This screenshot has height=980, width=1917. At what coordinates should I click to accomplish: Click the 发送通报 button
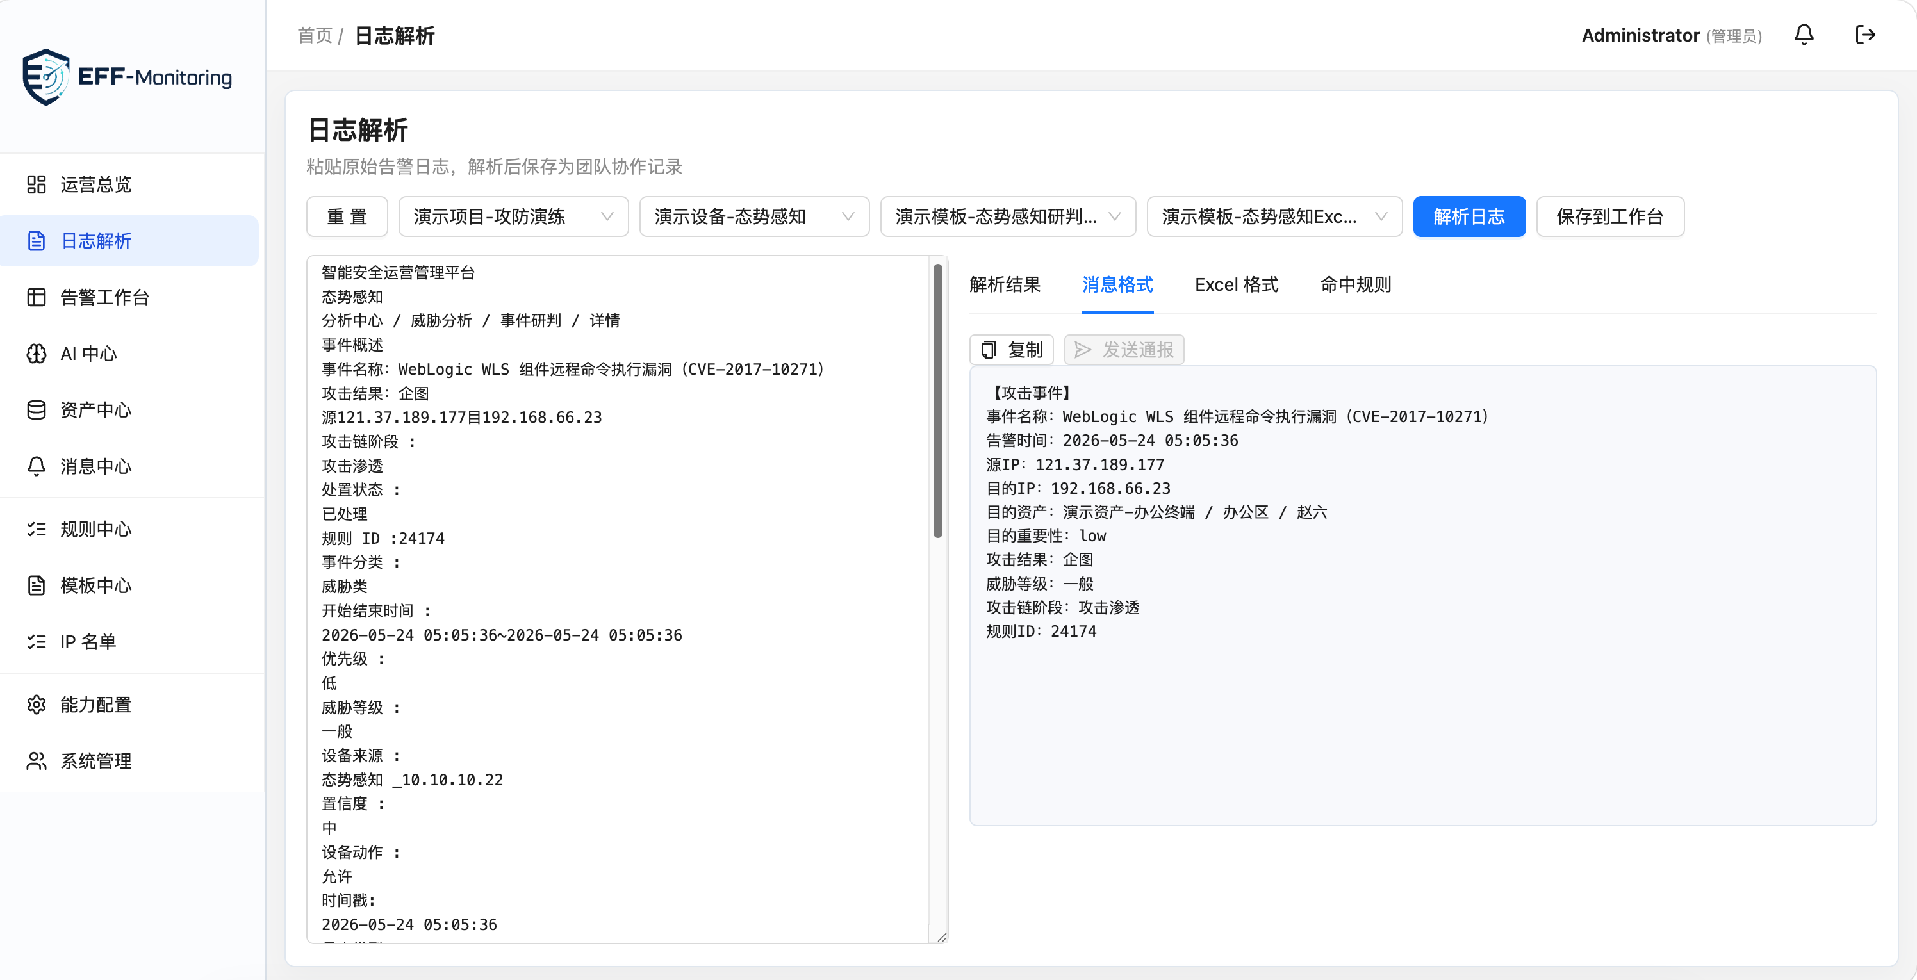coord(1124,350)
